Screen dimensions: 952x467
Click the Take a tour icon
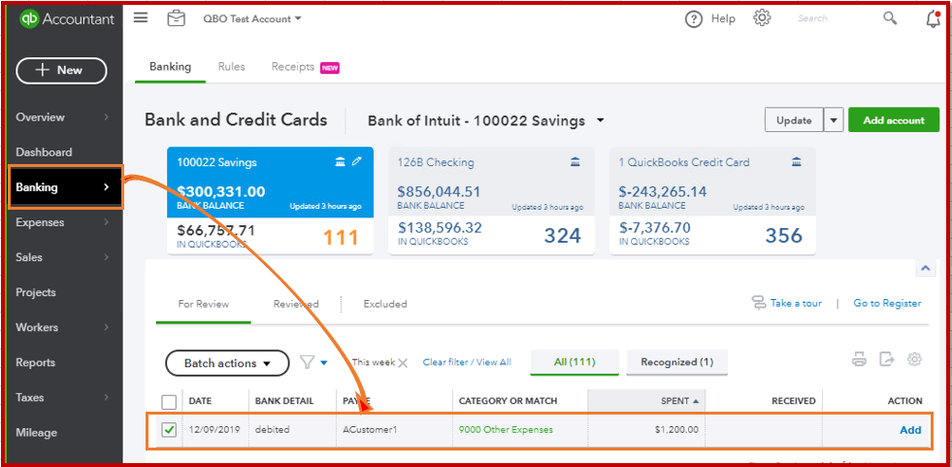coord(759,303)
